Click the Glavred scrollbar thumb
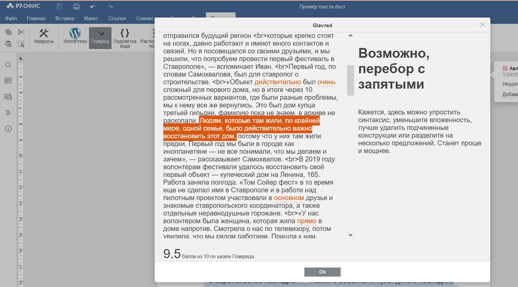This screenshot has height=287, width=518. [350, 80]
